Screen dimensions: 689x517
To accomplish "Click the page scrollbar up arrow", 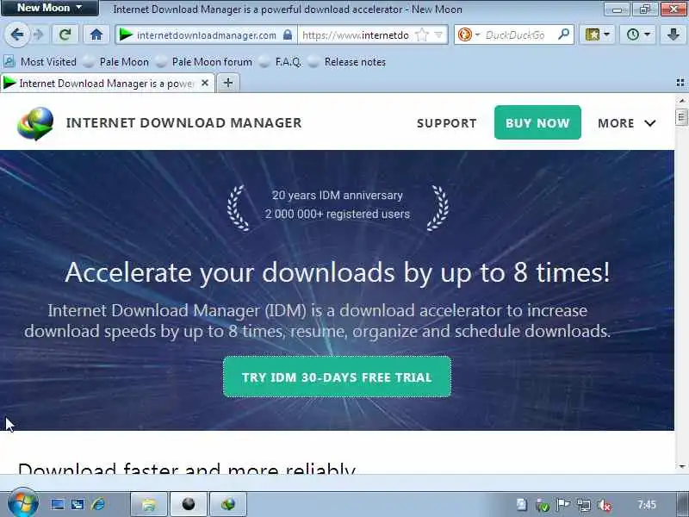I will point(682,100).
